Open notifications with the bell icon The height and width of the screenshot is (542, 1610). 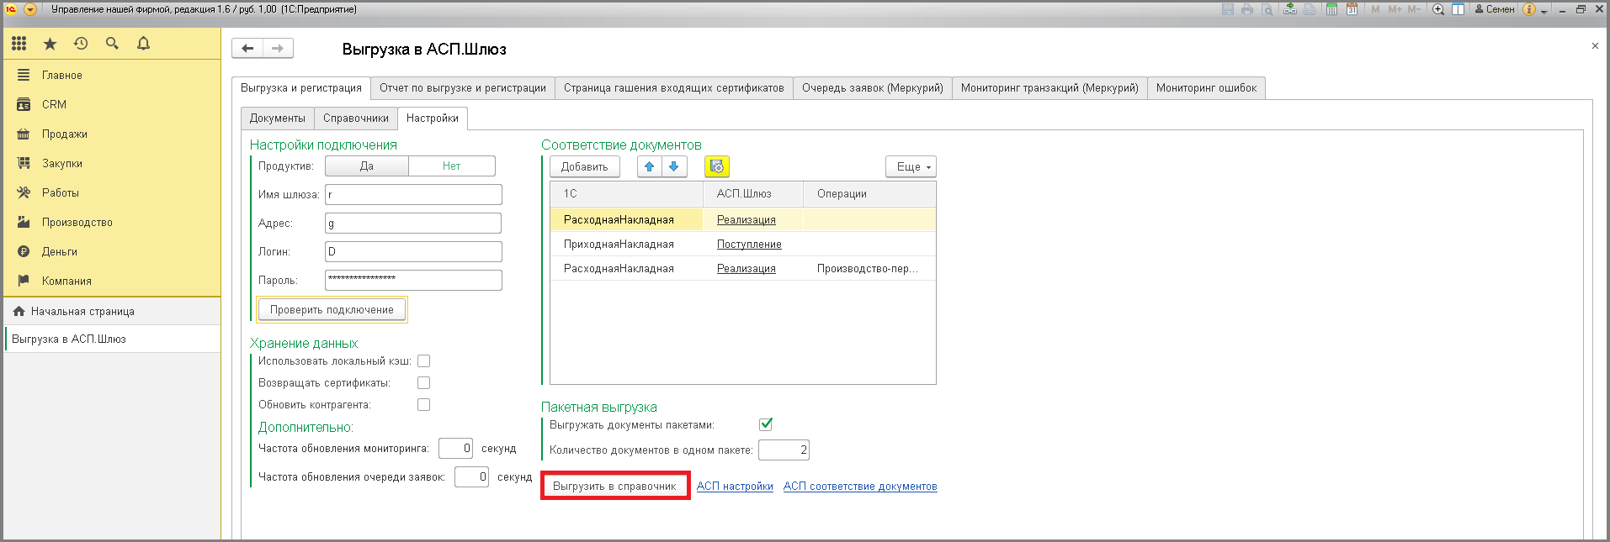point(143,44)
